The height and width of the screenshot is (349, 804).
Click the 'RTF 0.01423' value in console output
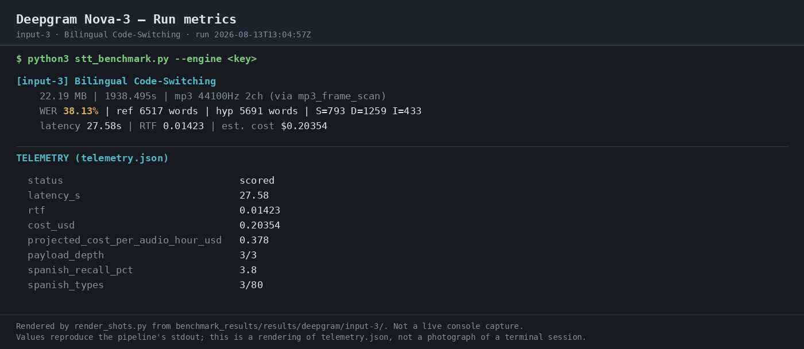[x=172, y=126]
